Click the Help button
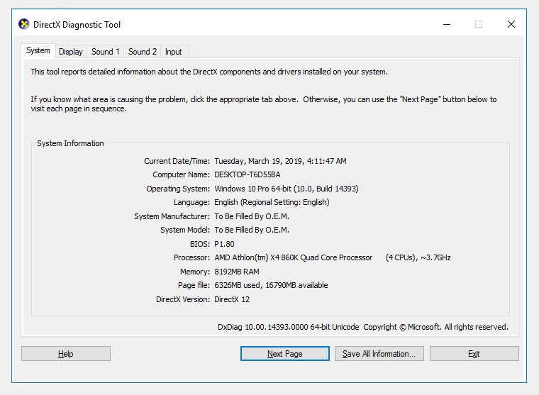 coord(66,353)
